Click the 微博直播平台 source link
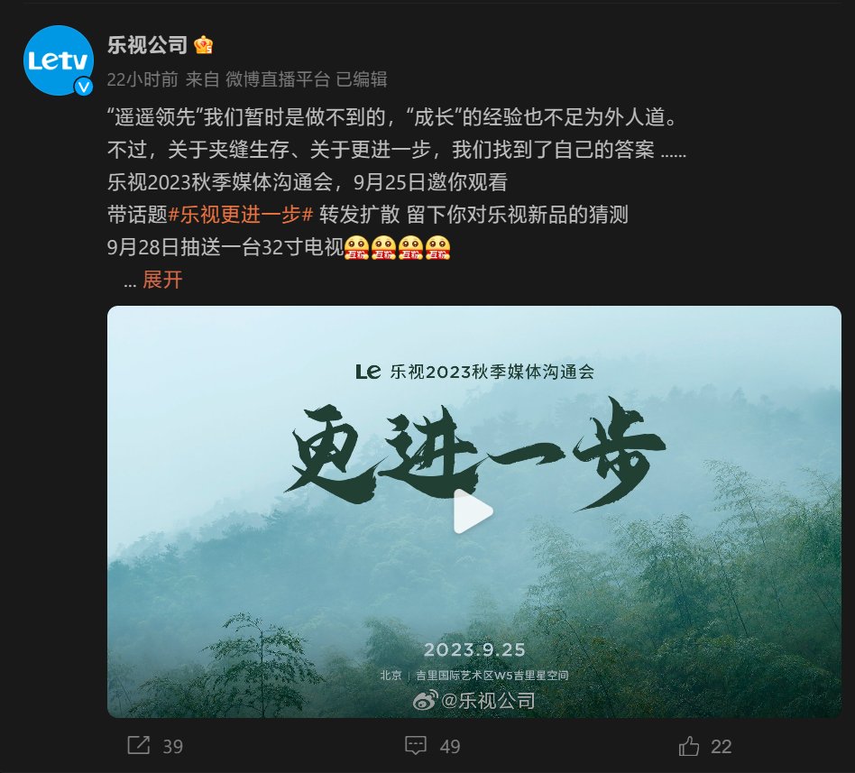This screenshot has height=773, width=855. click(278, 79)
